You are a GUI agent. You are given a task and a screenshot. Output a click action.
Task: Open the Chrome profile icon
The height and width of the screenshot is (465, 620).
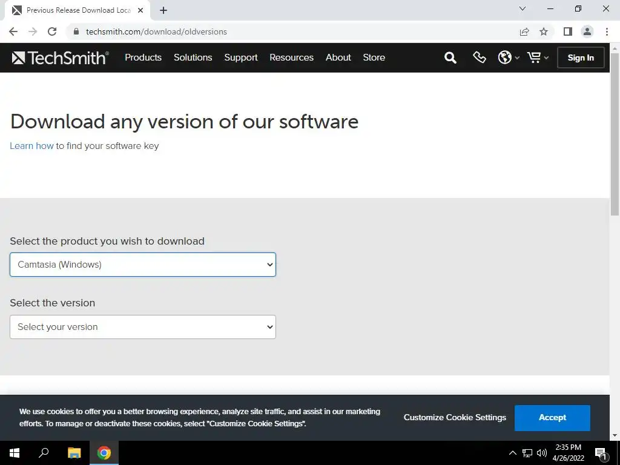[587, 31]
